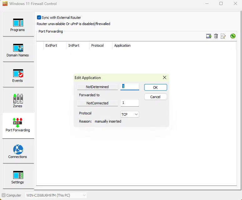Toggle the Computer checkbox

(x=3, y=195)
